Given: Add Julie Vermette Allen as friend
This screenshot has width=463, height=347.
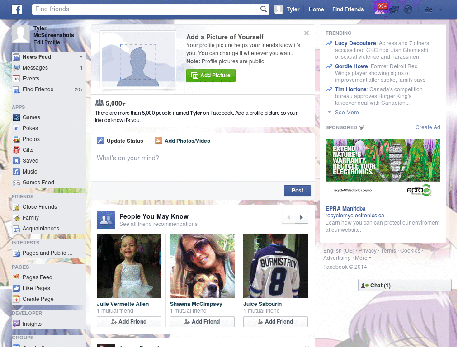Looking at the screenshot, I should (x=129, y=322).
